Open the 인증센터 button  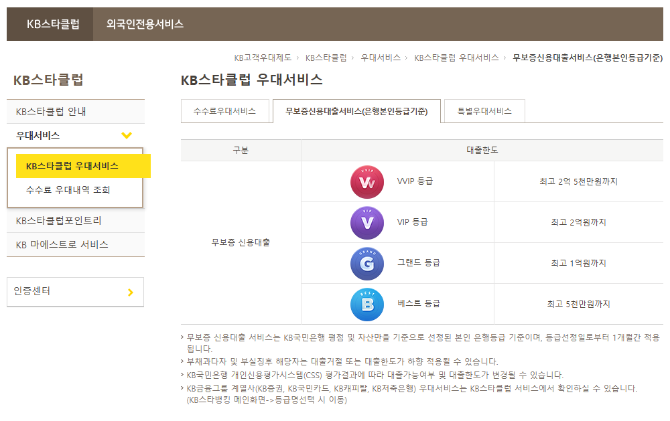tap(75, 292)
